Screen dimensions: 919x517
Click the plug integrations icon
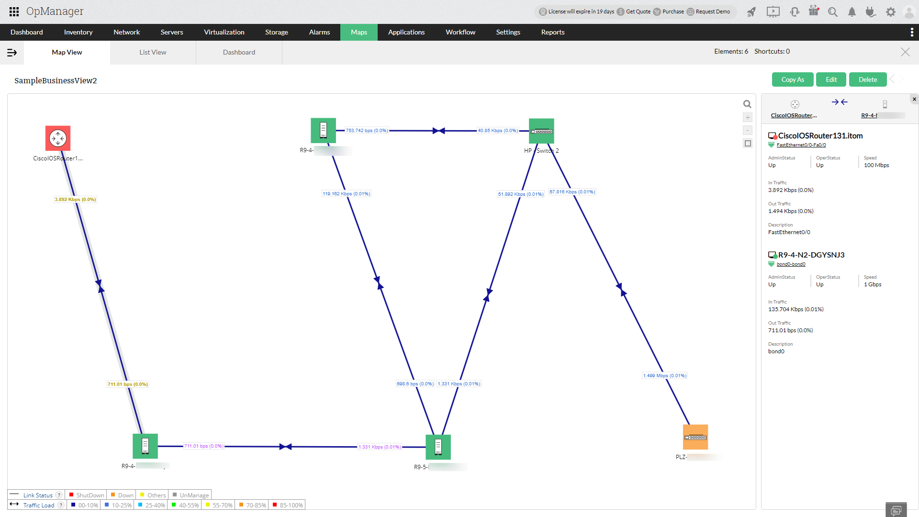pos(871,12)
